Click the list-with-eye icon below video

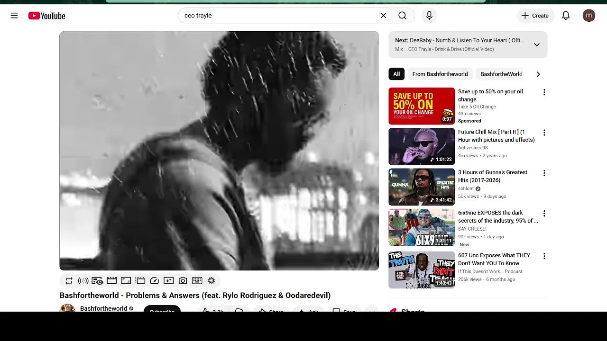97,281
